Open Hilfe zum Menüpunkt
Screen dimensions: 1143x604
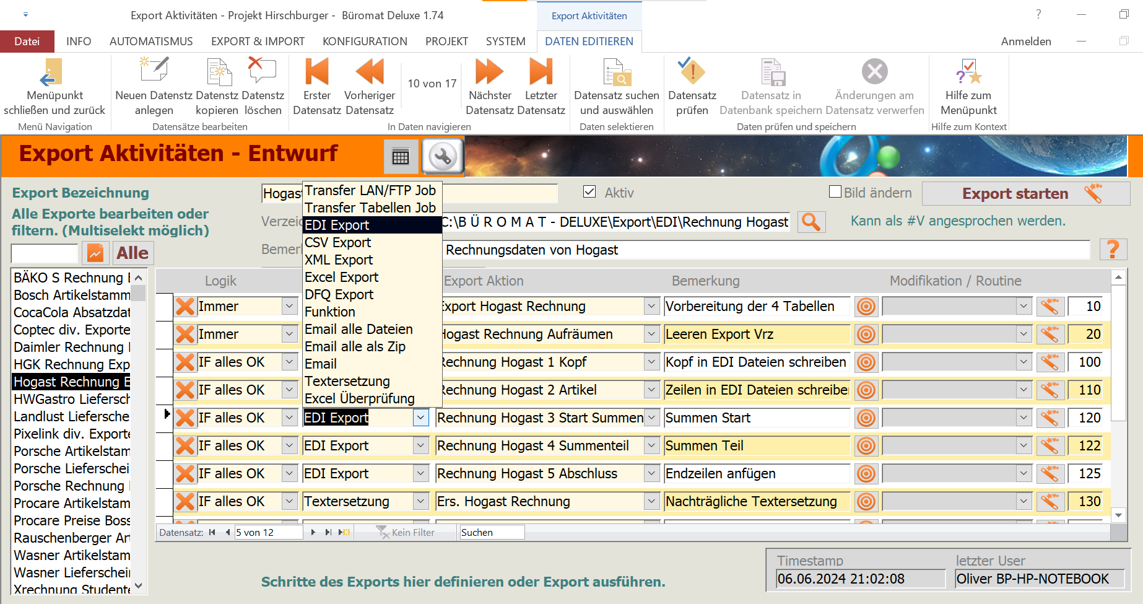click(x=968, y=72)
